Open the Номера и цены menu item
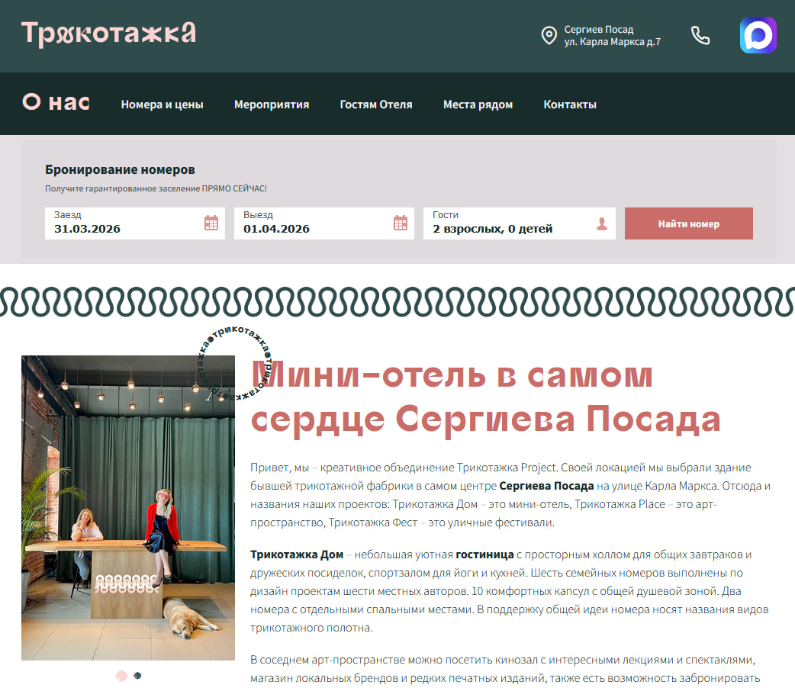The height and width of the screenshot is (691, 795). [x=162, y=104]
